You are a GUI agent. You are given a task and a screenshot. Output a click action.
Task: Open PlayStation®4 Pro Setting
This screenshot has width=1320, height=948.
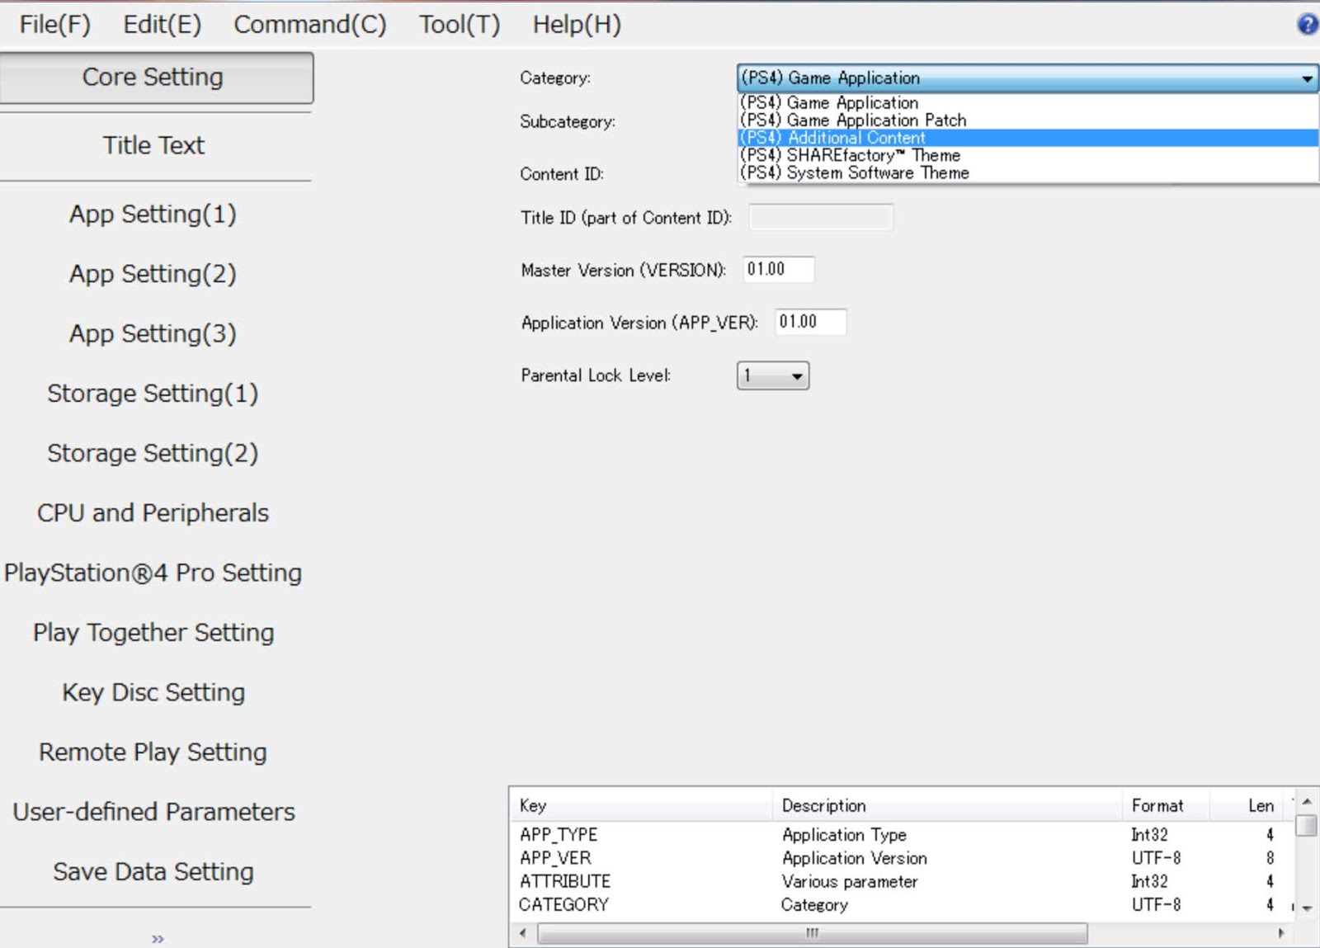coord(153,573)
